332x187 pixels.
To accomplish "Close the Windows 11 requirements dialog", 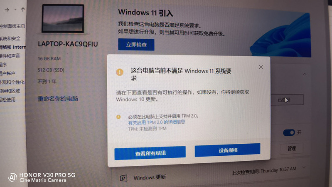I will [x=261, y=67].
